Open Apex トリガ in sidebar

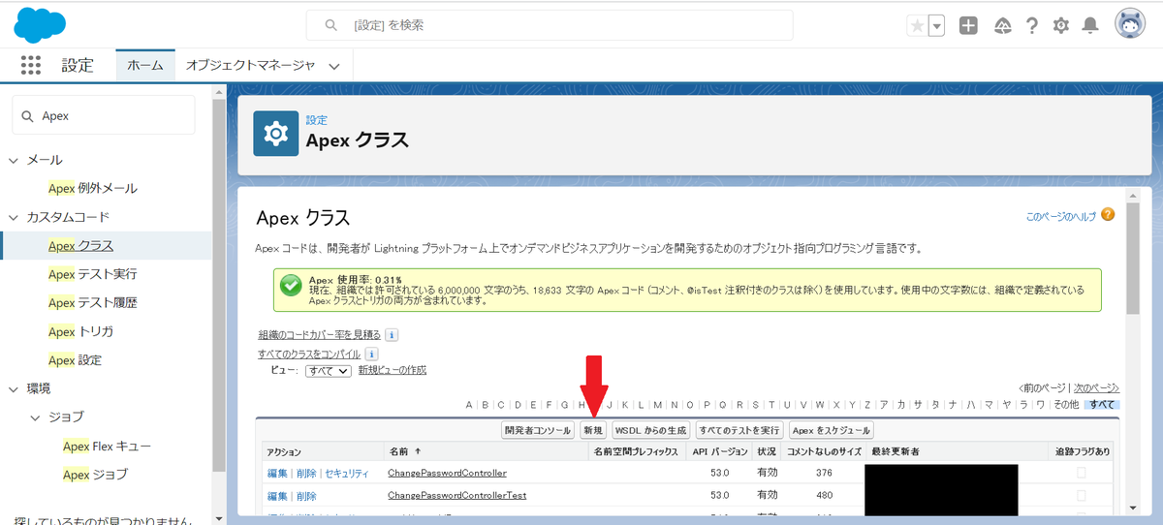[x=80, y=331]
